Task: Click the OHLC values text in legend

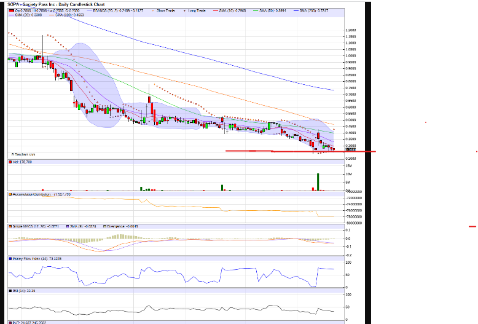Action: (47, 10)
